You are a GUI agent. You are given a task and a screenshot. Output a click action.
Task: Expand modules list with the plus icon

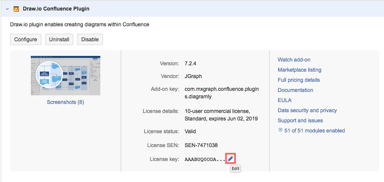(x=280, y=130)
